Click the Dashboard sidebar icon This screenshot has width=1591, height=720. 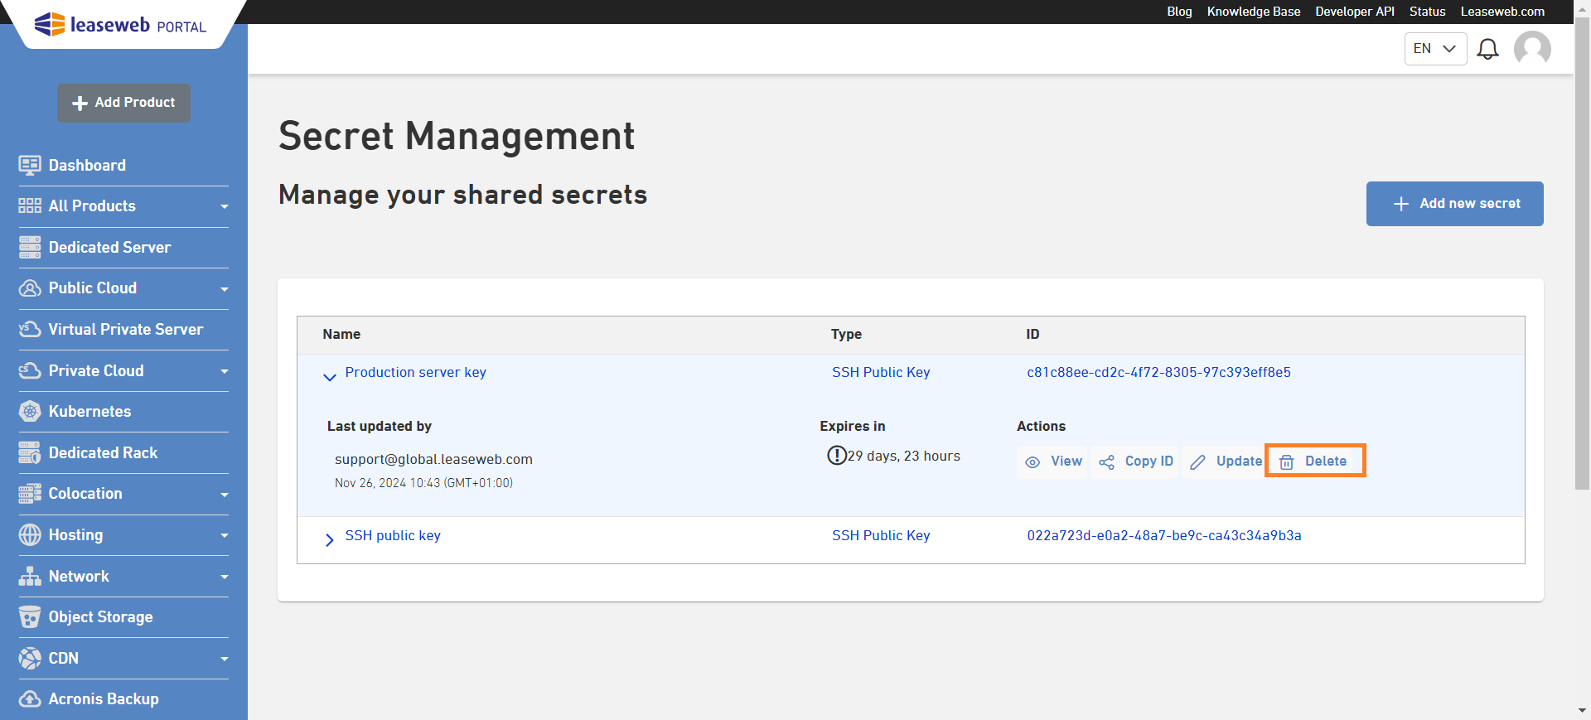tap(30, 165)
